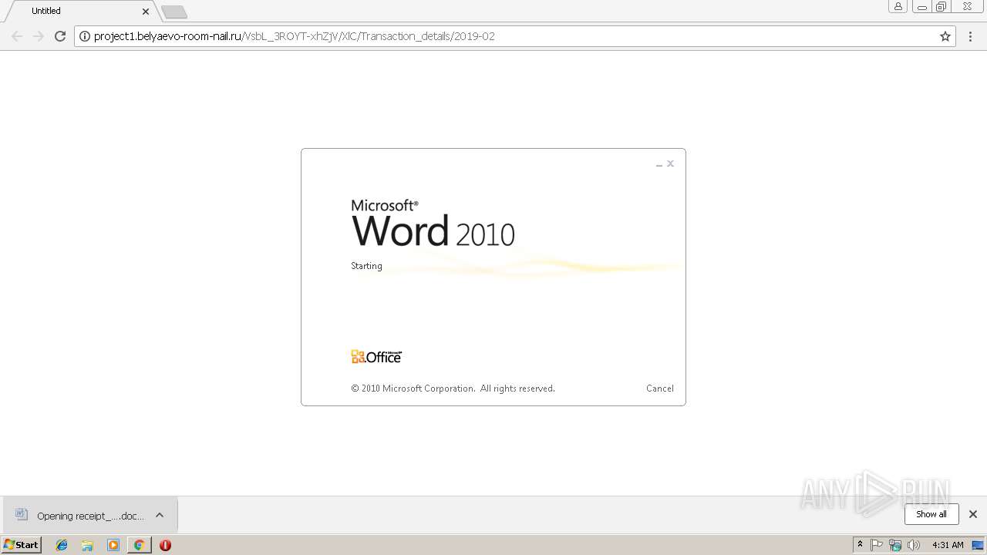Open network status tray icon
The width and height of the screenshot is (987, 555).
click(894, 545)
